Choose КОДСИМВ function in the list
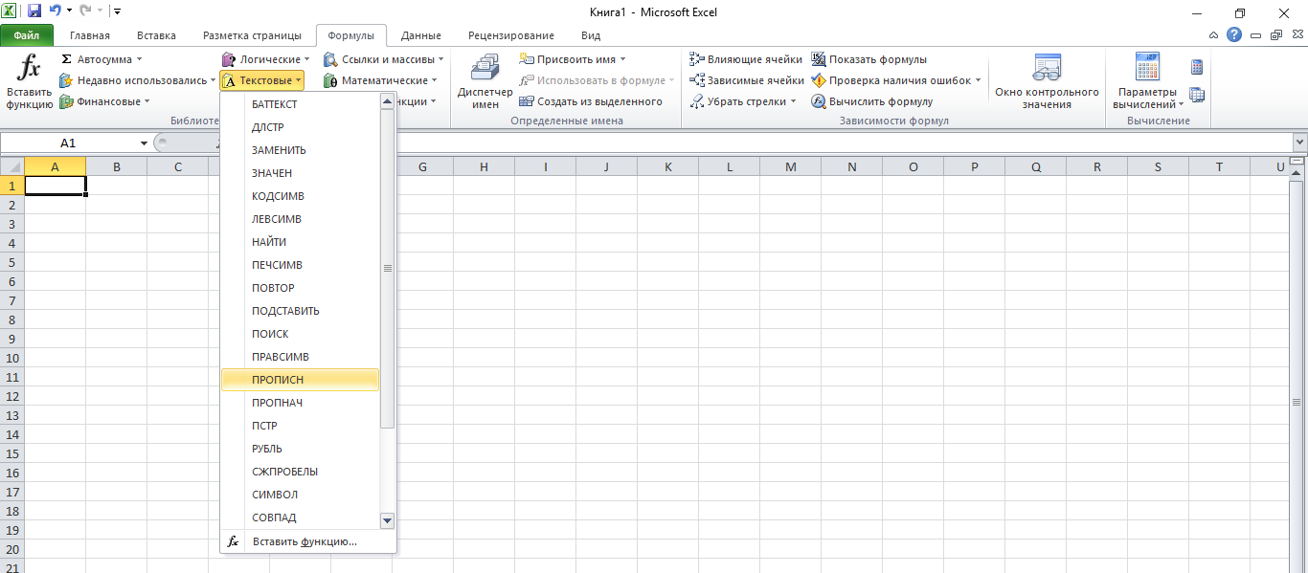The height and width of the screenshot is (573, 1308). coord(300,196)
